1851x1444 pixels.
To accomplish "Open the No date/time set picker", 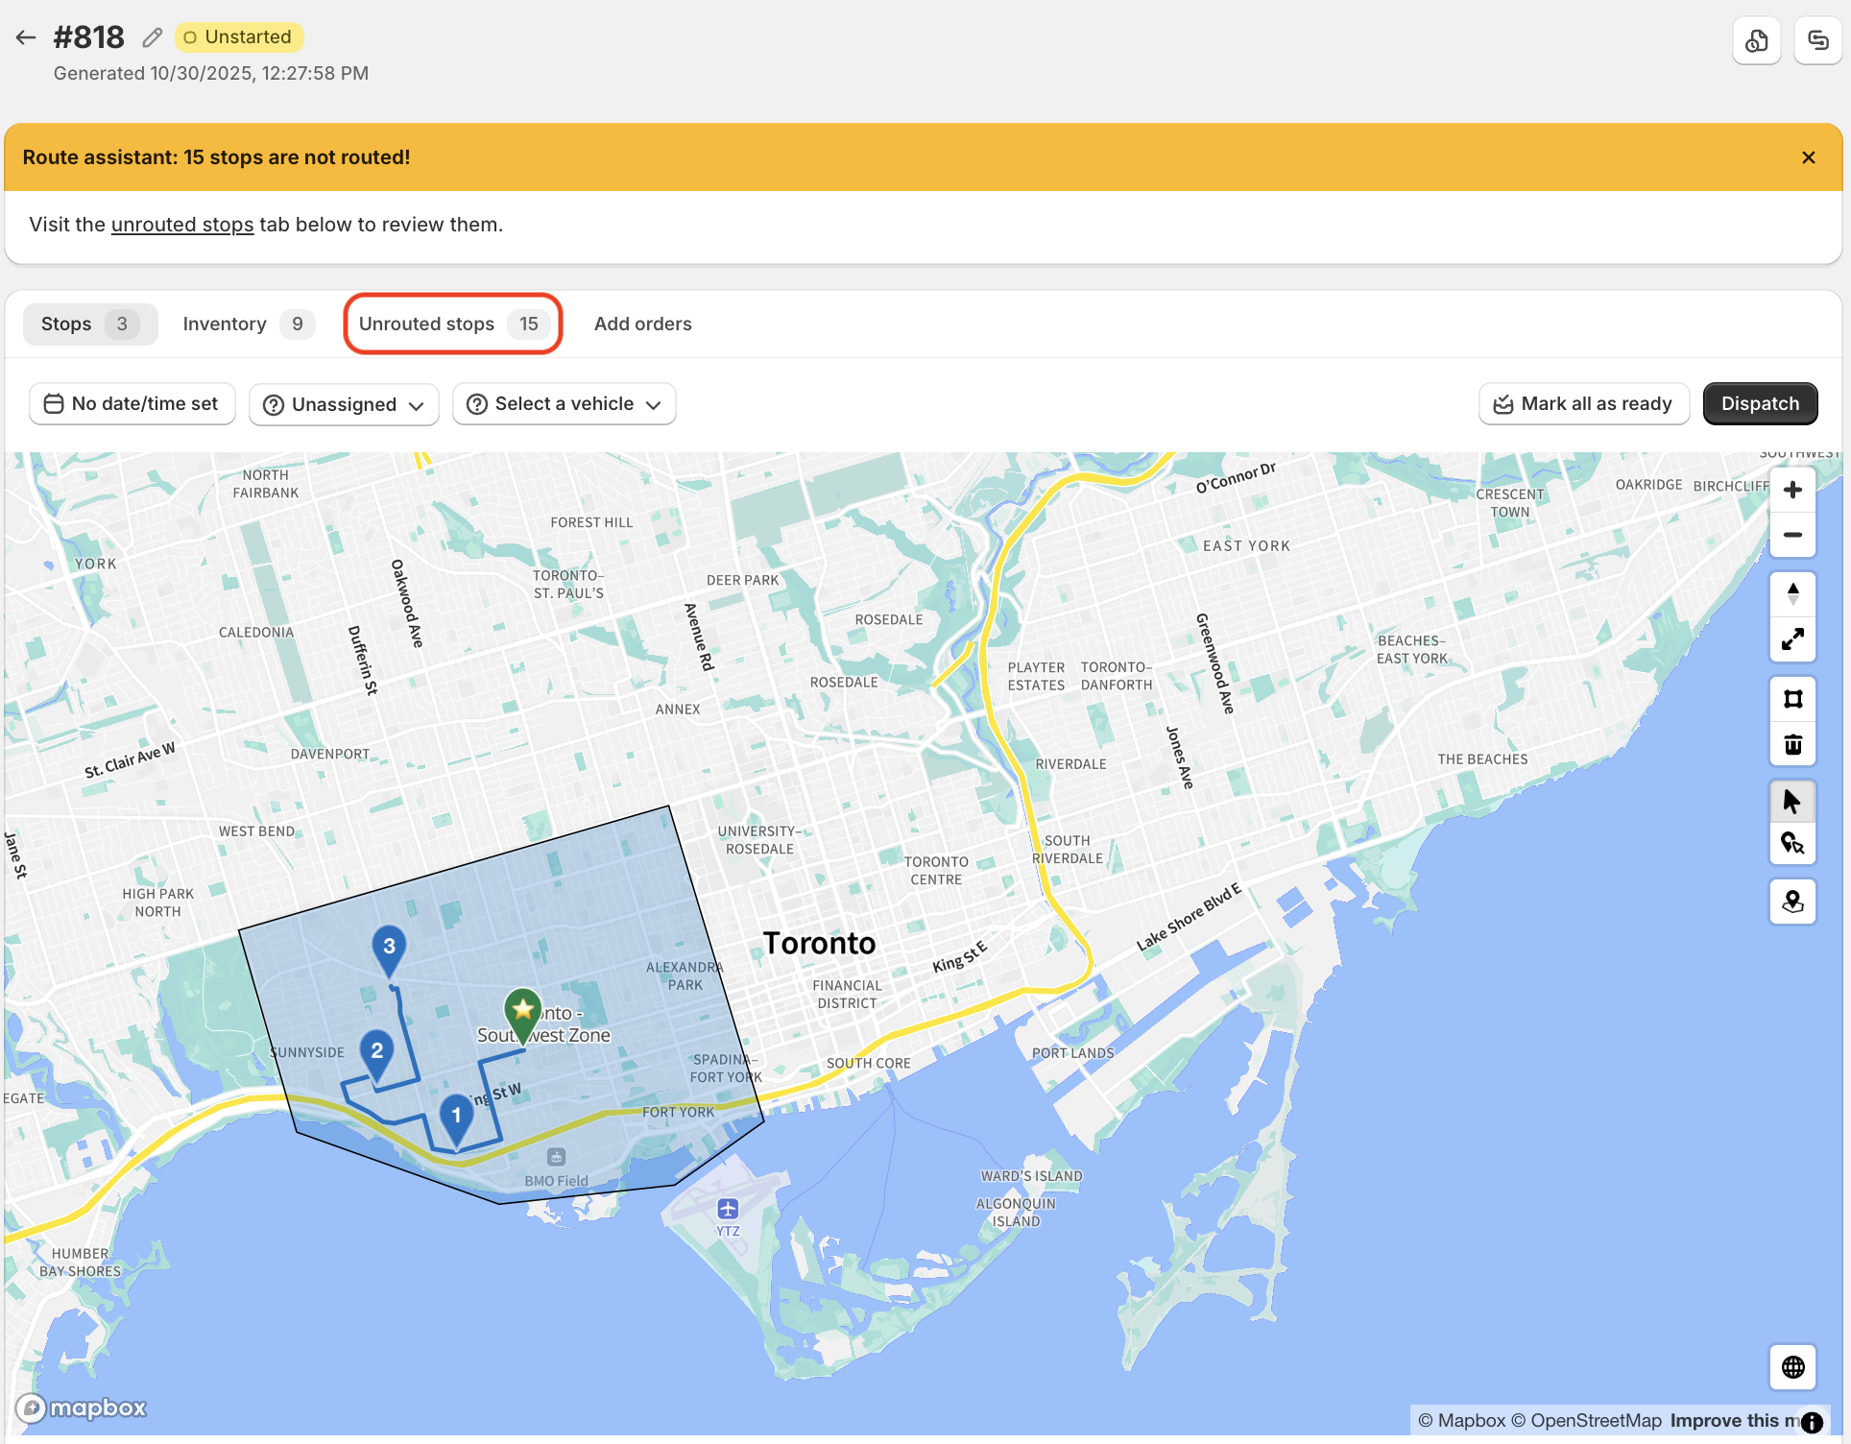I will pos(132,404).
